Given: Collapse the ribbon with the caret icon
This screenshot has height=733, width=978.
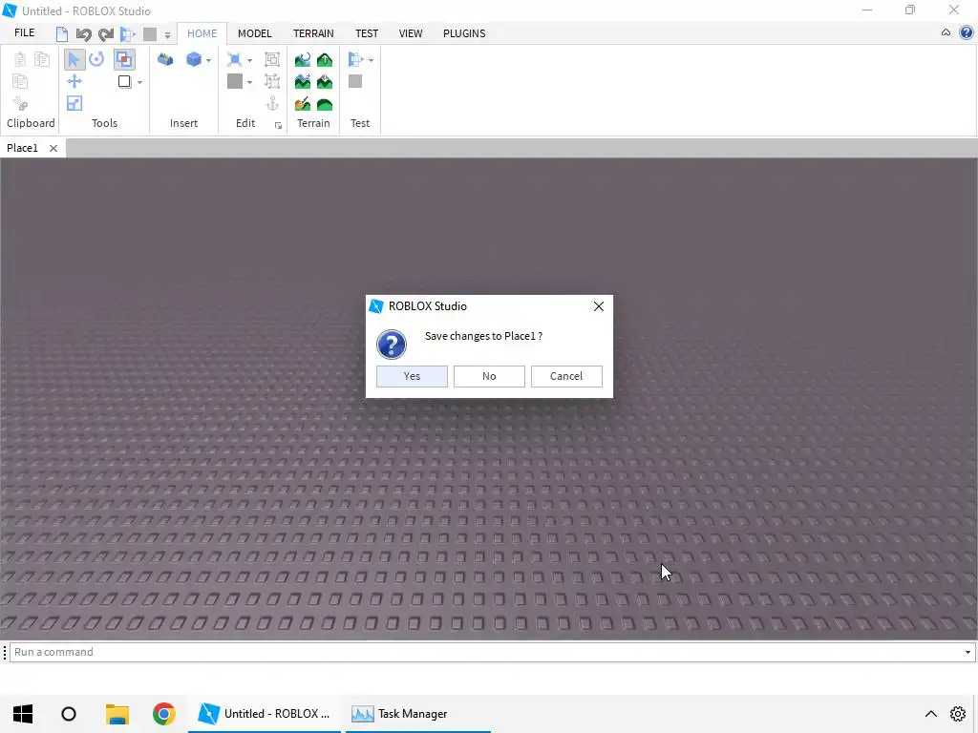Looking at the screenshot, I should [x=946, y=32].
